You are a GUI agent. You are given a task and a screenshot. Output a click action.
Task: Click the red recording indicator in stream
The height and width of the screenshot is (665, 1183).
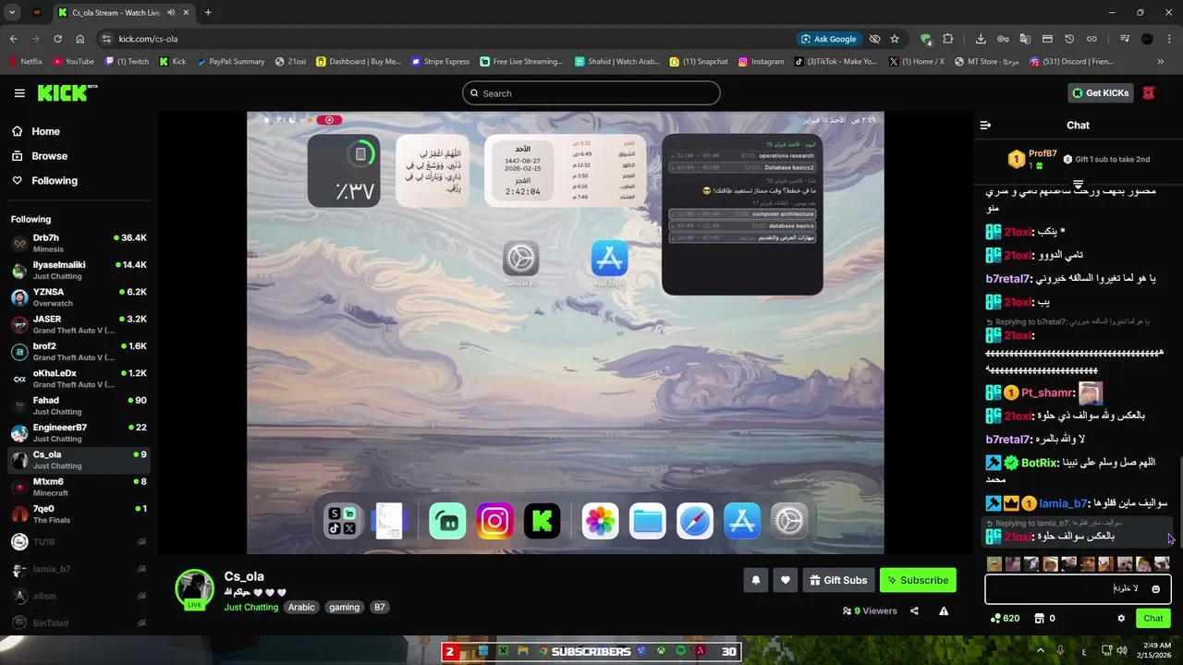(329, 120)
